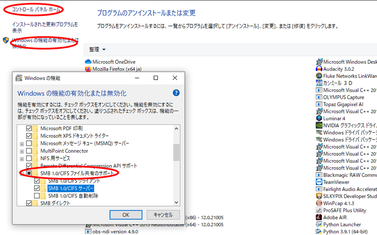The height and width of the screenshot is (235, 377).
Task: Toggle Remote Differential Compression API サポート checkbox
Action: point(29,166)
